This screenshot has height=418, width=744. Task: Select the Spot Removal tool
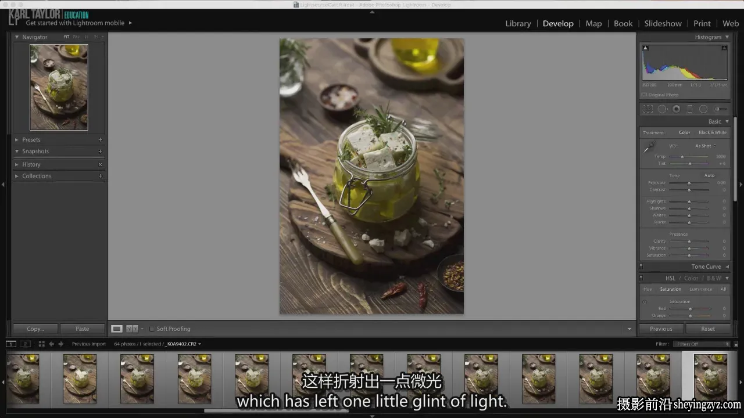click(x=662, y=109)
